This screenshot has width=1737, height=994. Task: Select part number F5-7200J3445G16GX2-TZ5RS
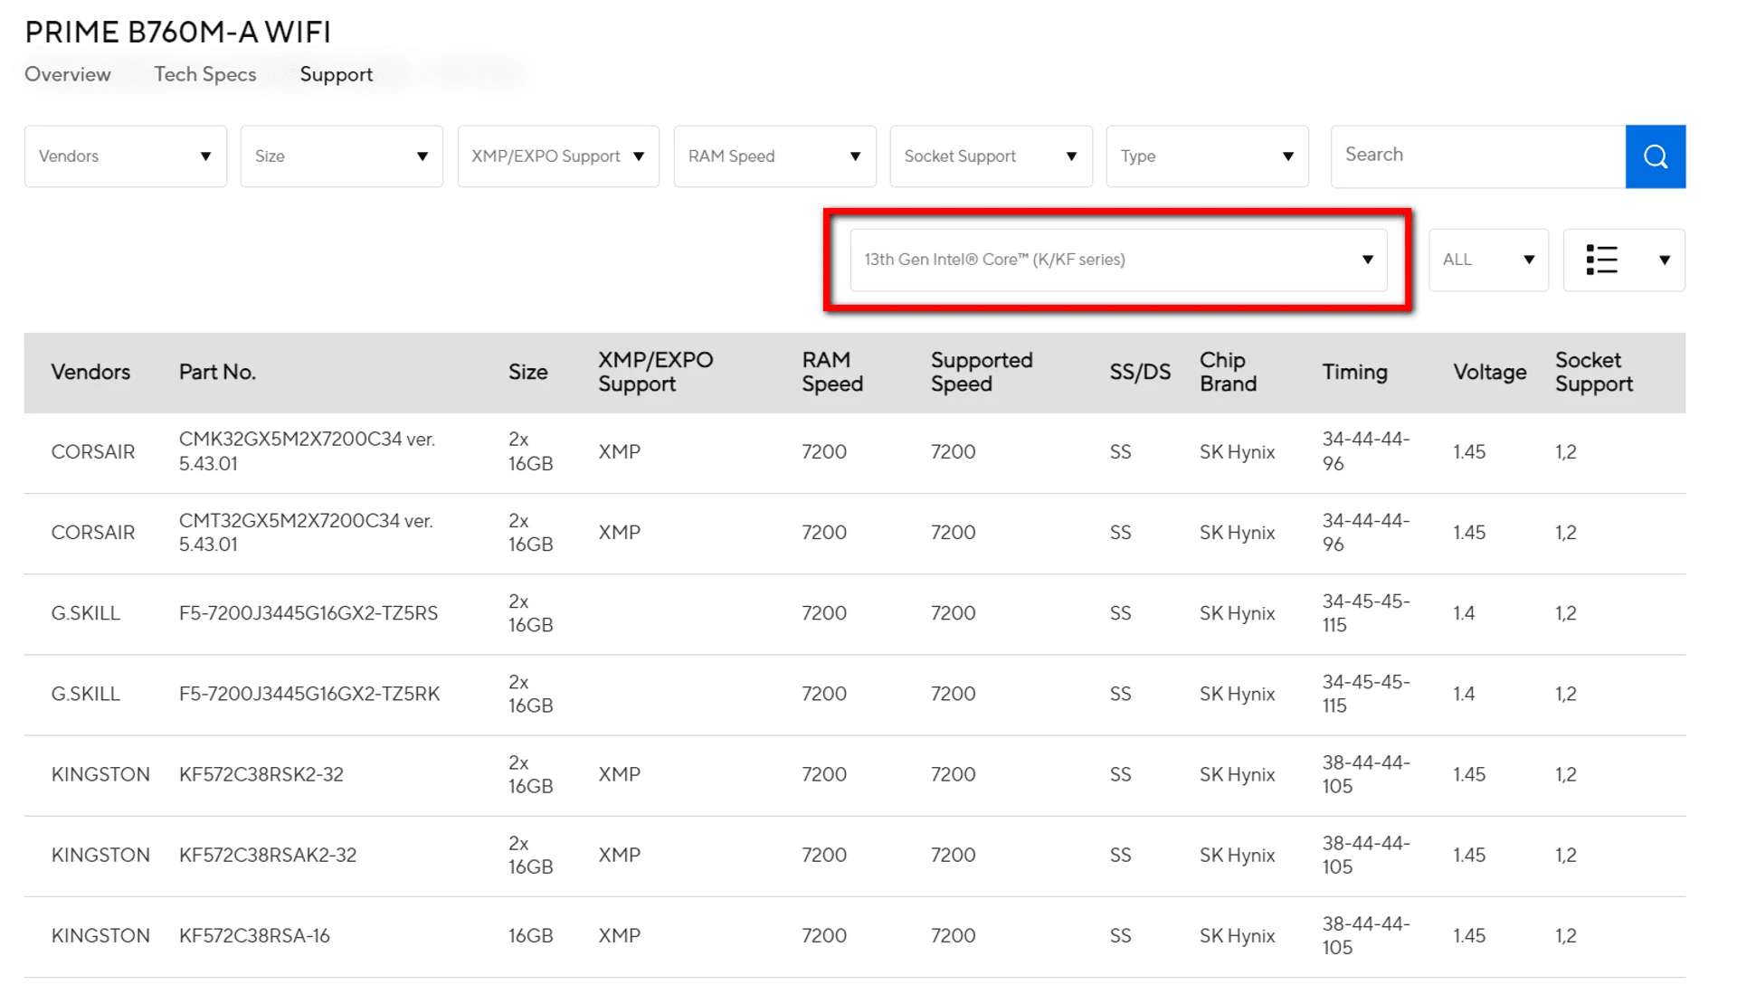(x=308, y=613)
